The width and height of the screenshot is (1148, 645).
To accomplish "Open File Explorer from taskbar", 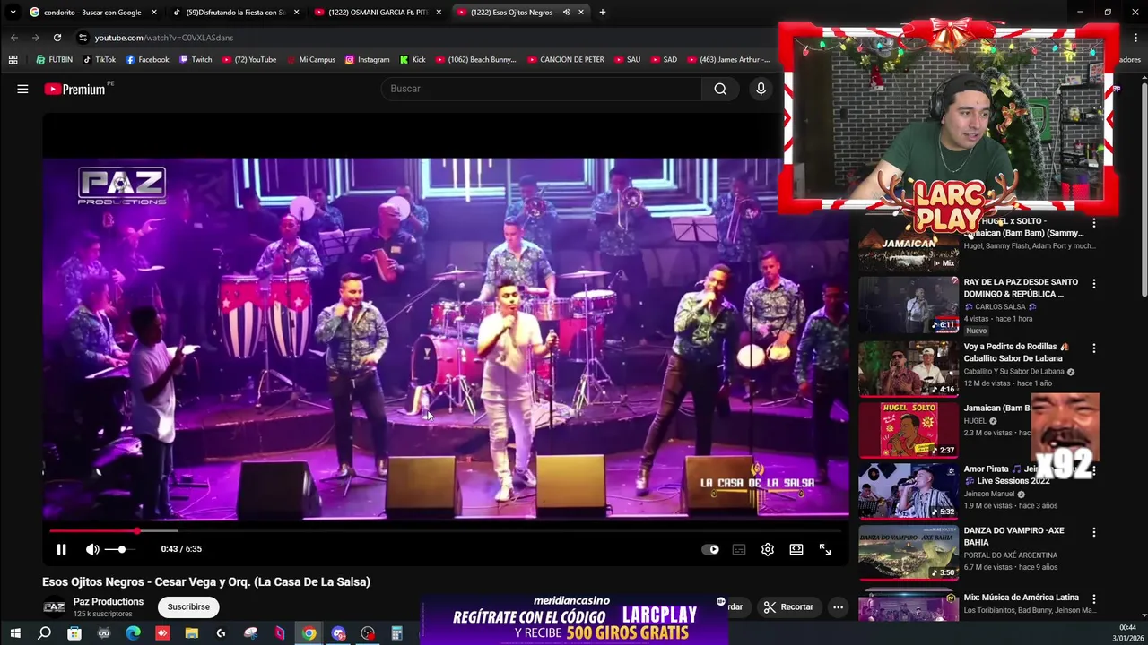I will point(191,633).
